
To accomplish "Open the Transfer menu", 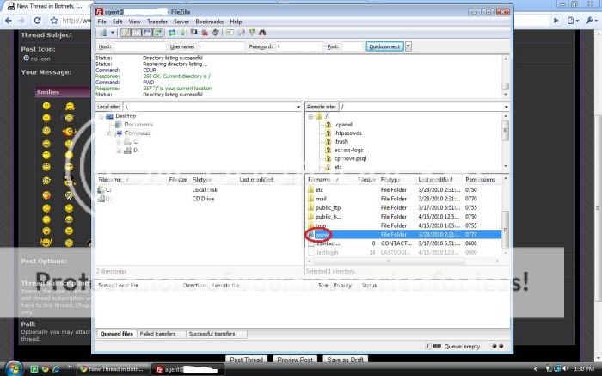I will (x=157, y=21).
